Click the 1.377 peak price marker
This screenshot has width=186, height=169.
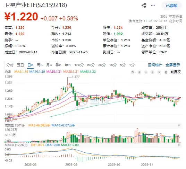coord(76,77)
